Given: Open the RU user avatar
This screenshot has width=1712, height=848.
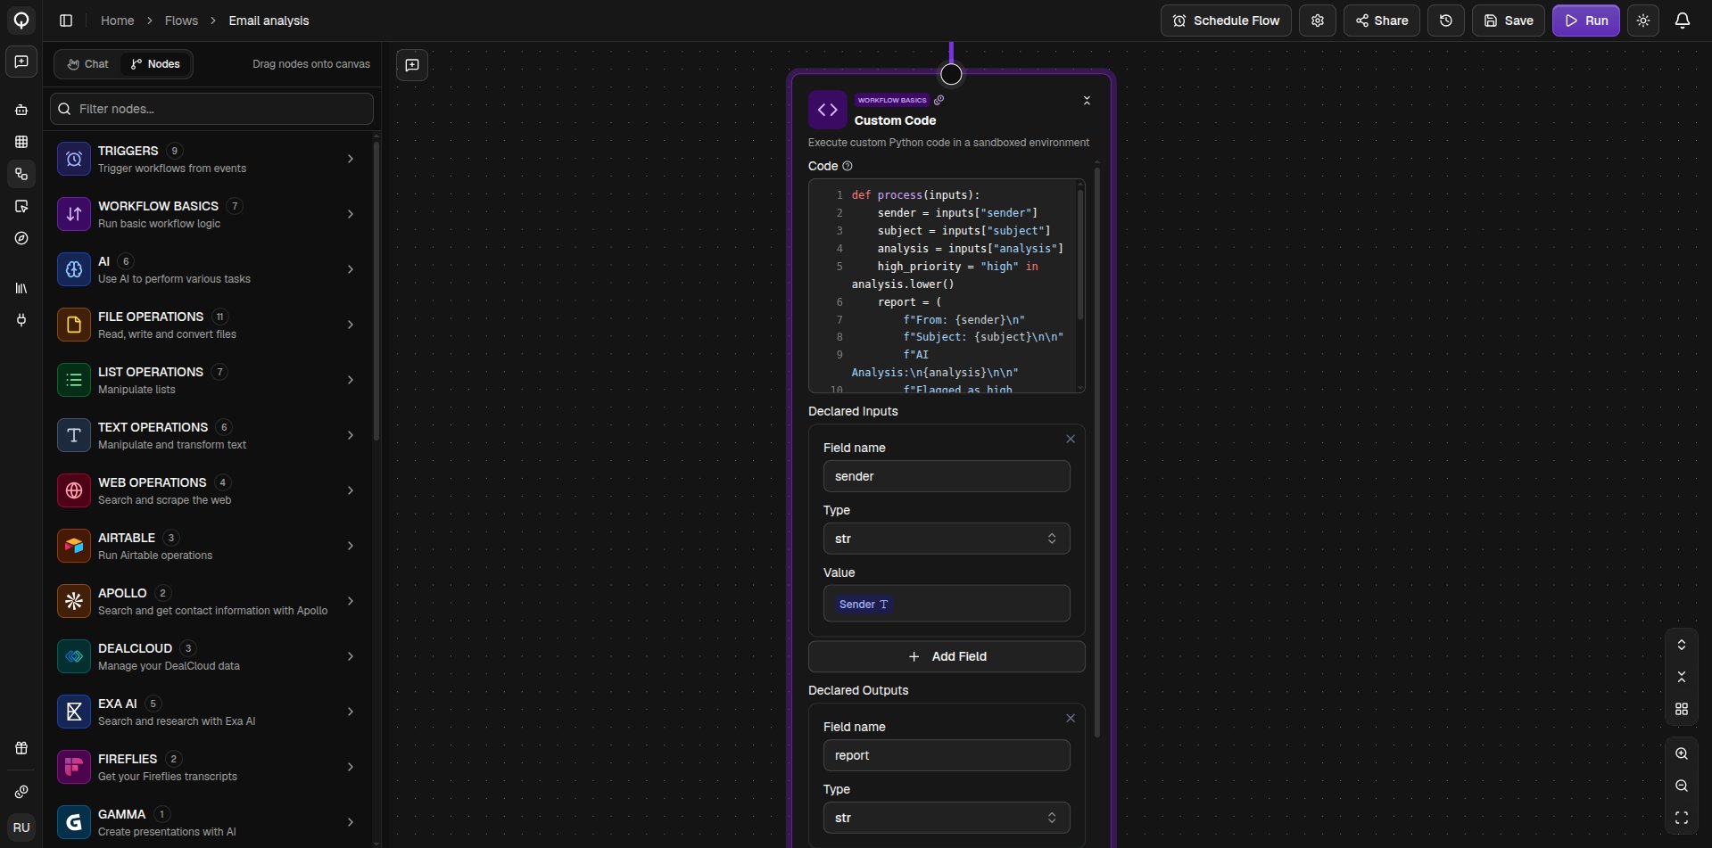Looking at the screenshot, I should (x=21, y=827).
